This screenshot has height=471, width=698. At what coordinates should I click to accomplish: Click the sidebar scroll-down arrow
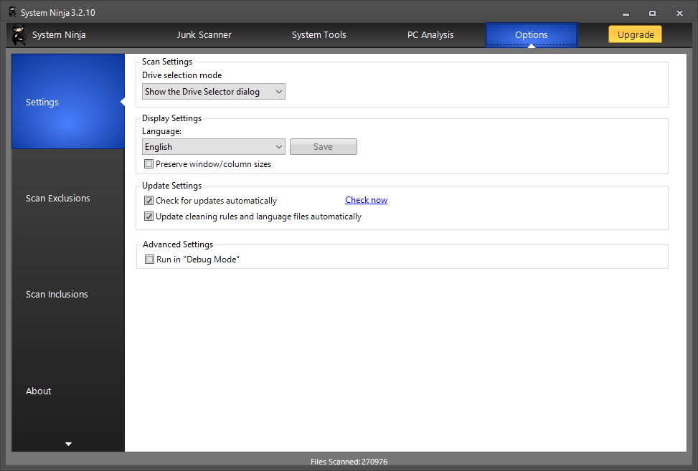(69, 444)
